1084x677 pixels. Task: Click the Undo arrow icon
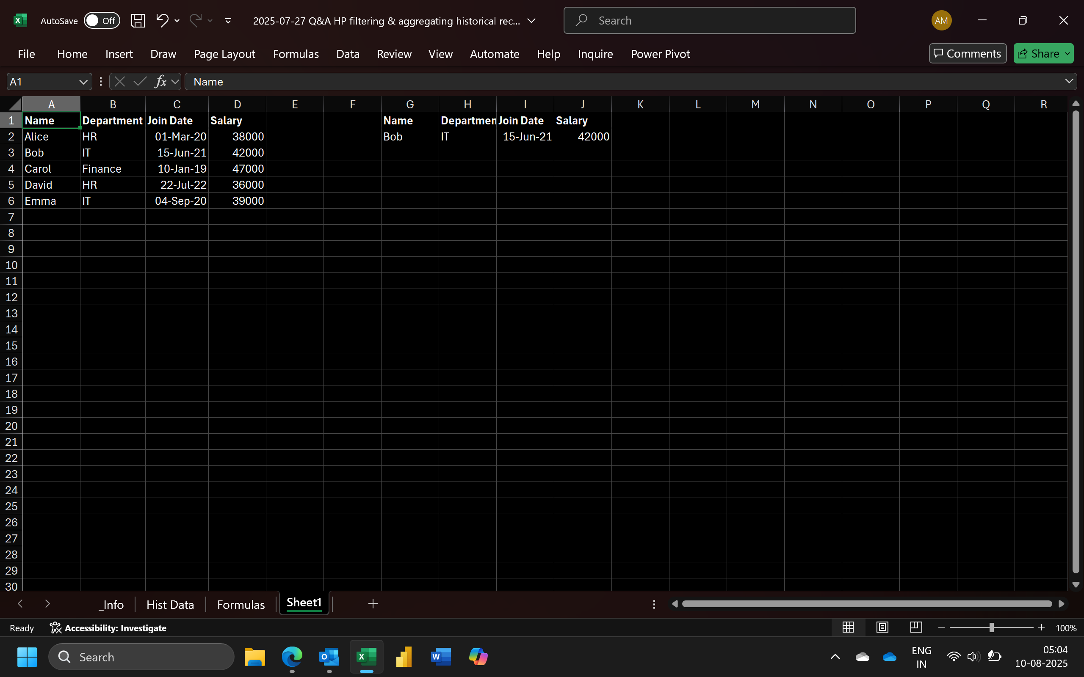point(162,20)
